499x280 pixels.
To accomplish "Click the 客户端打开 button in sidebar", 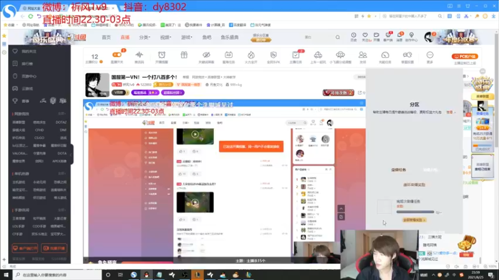I will tap(25, 248).
